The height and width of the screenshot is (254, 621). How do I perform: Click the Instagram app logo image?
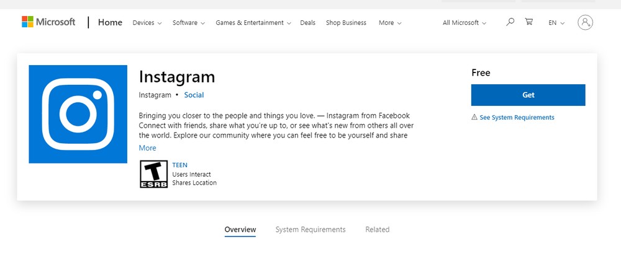coord(78,114)
